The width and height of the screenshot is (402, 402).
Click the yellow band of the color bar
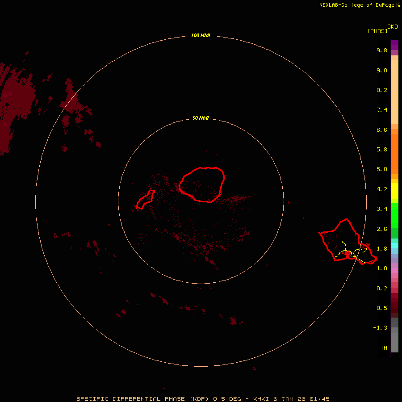394,191
